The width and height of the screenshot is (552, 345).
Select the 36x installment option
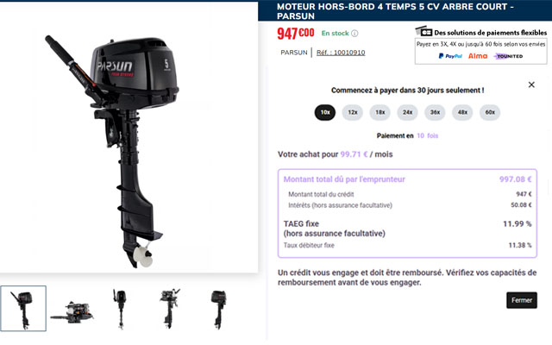click(x=435, y=112)
